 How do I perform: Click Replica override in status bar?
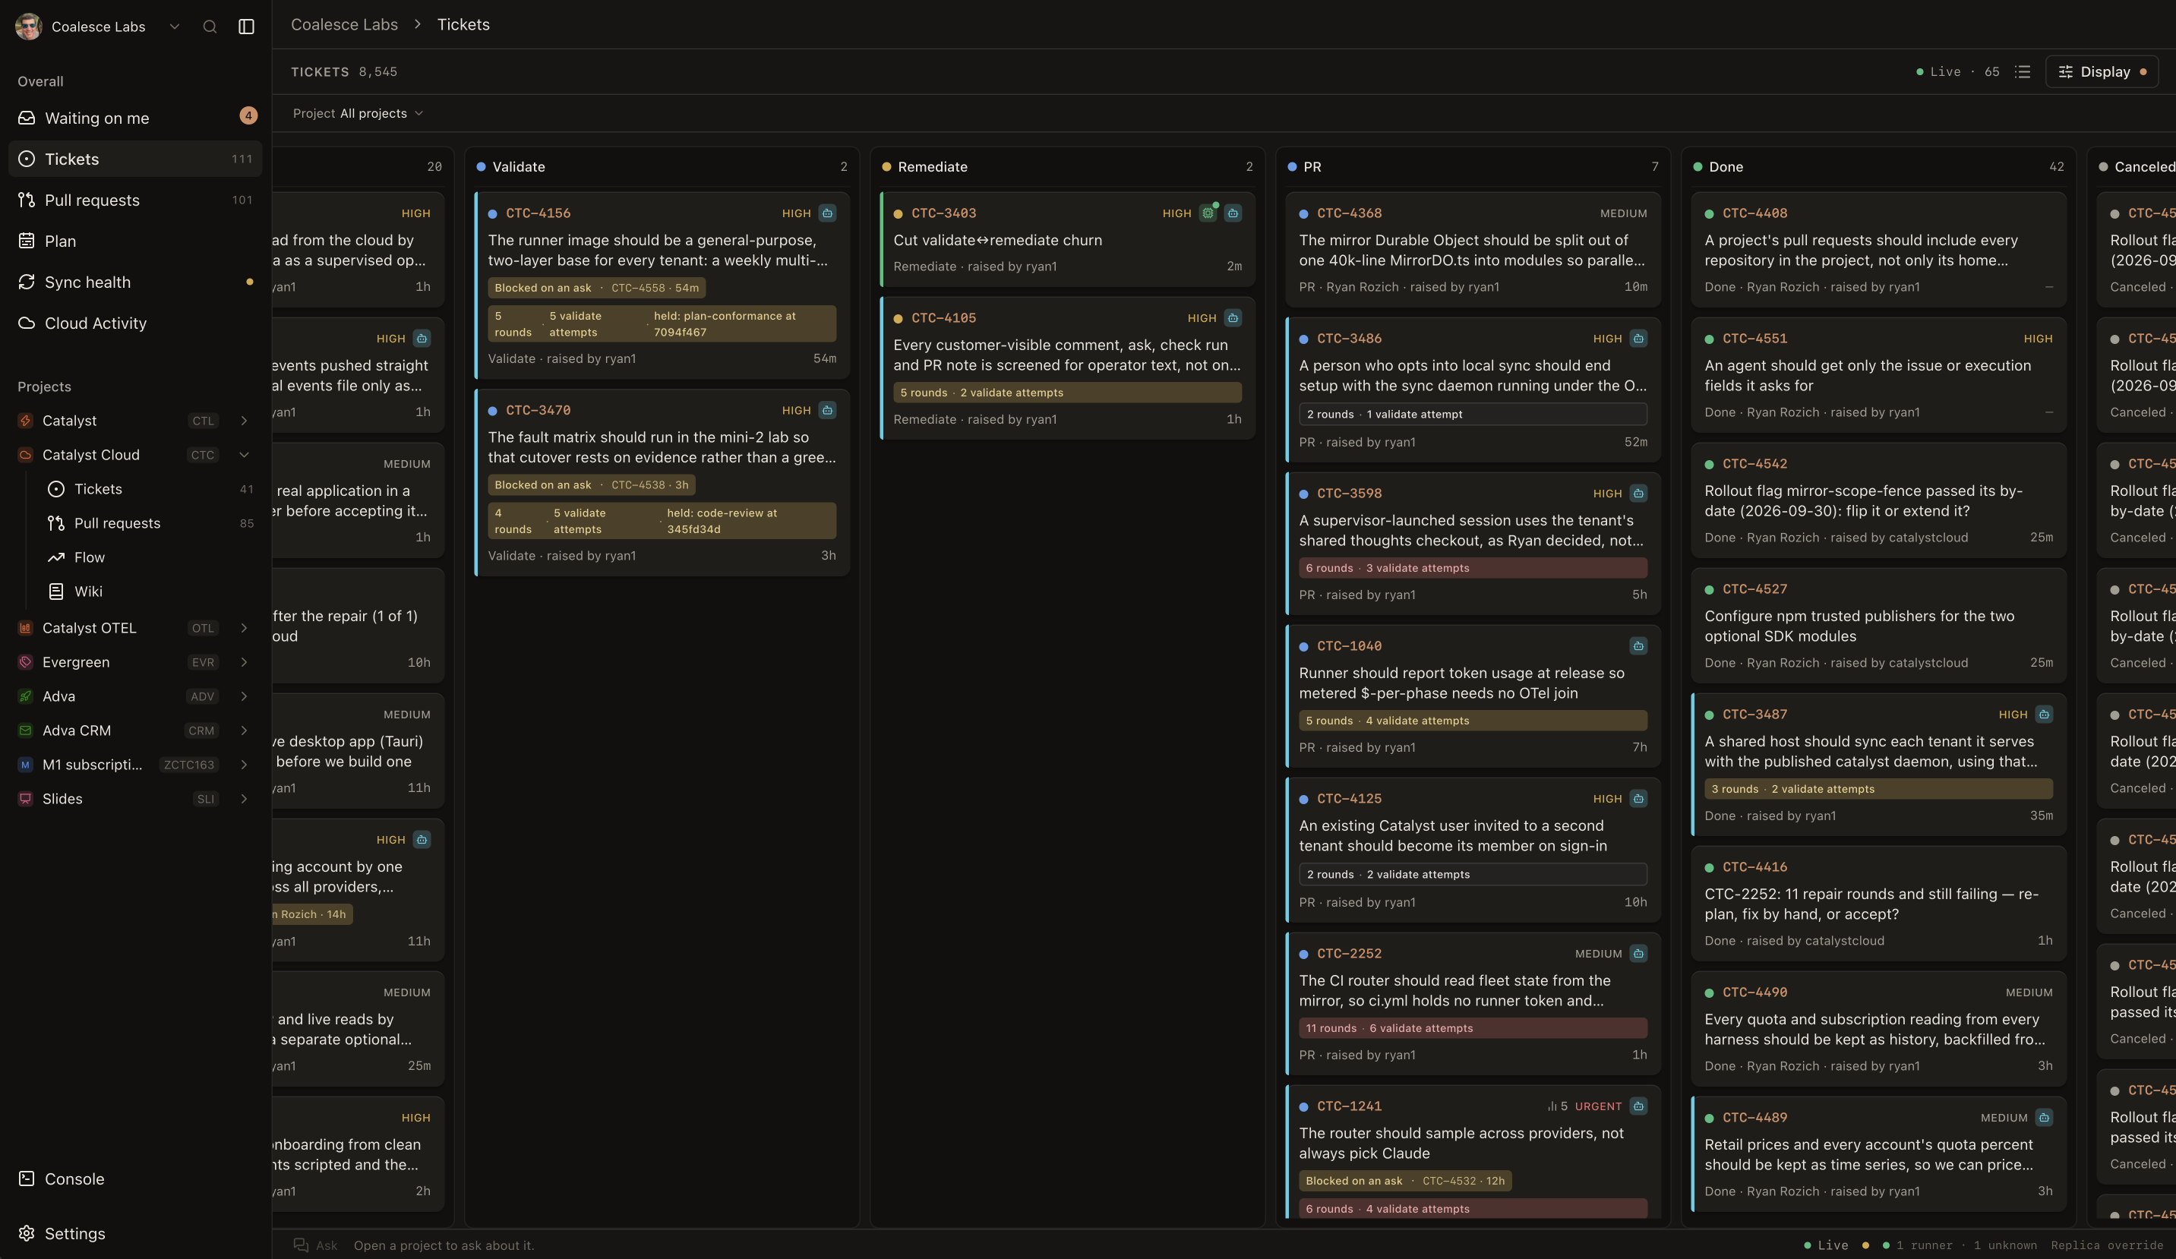(x=2106, y=1245)
